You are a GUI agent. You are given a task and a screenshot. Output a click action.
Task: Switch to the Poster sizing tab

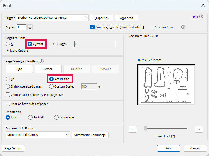pyautogui.click(x=48, y=69)
